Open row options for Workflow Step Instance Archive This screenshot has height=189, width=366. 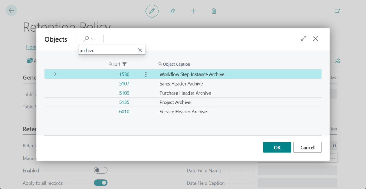pyautogui.click(x=145, y=74)
